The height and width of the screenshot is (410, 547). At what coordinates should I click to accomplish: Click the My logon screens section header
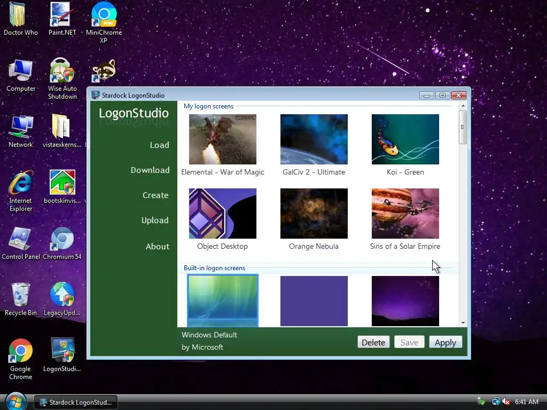click(x=209, y=106)
